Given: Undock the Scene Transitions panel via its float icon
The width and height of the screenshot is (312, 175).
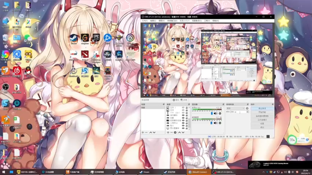Looking at the screenshot, I should [x=248, y=104].
